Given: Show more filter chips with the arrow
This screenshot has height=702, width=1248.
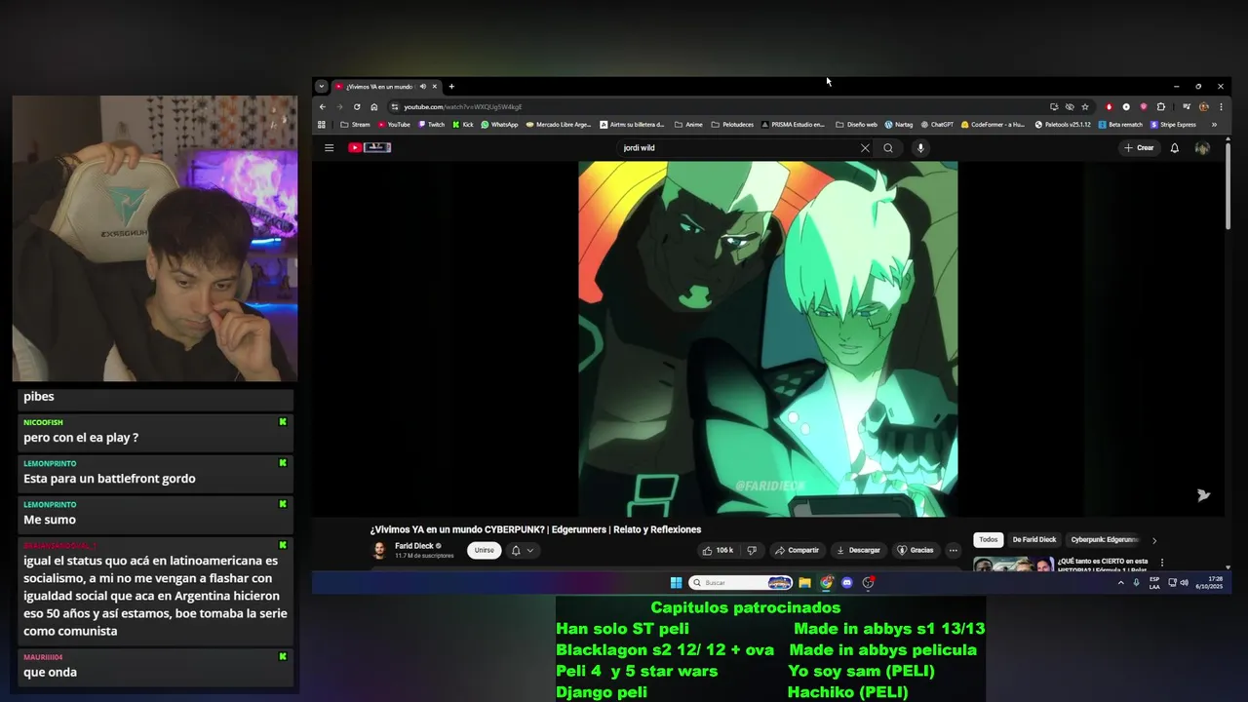Looking at the screenshot, I should 1154,540.
